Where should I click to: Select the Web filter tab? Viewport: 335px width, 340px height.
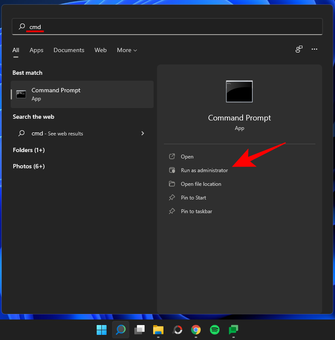pos(101,50)
